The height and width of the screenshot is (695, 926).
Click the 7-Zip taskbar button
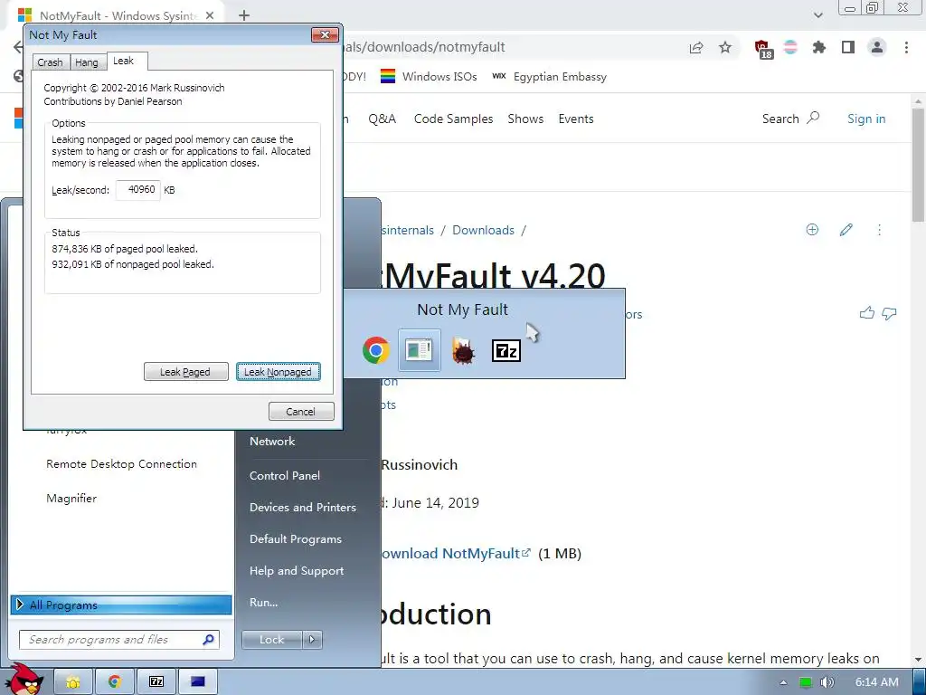[156, 682]
